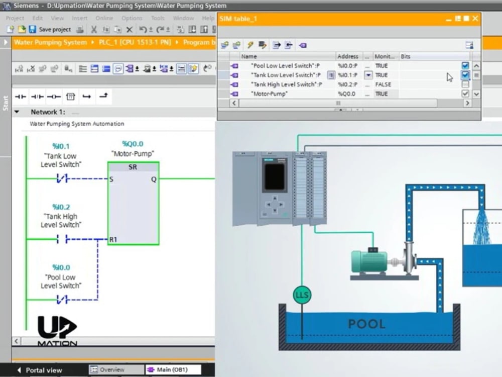Click the Delete network icon
This screenshot has height=377, width=502.
[31, 68]
